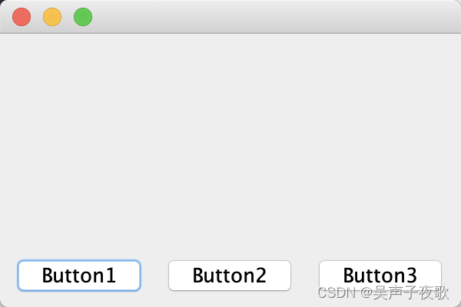Screen dimensions: 461x307
Task: Click the gap between Button2 and Button3
Action: pos(305,276)
